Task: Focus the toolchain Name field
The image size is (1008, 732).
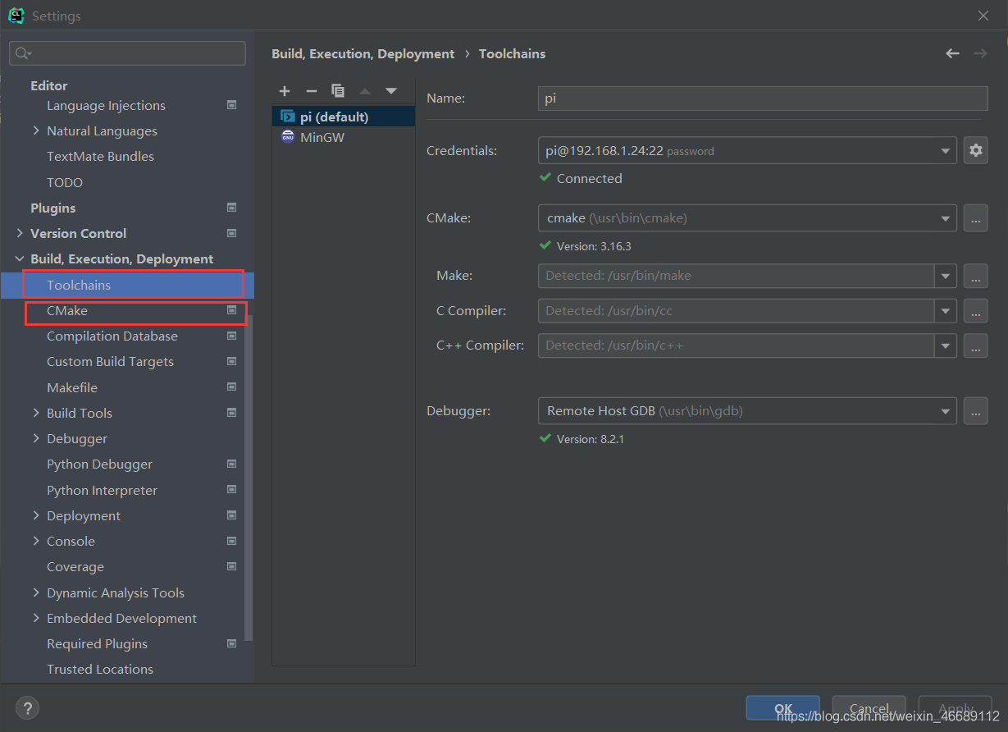Action: (x=763, y=98)
